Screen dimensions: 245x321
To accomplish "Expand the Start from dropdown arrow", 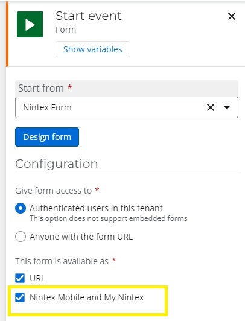I will pyautogui.click(x=227, y=107).
